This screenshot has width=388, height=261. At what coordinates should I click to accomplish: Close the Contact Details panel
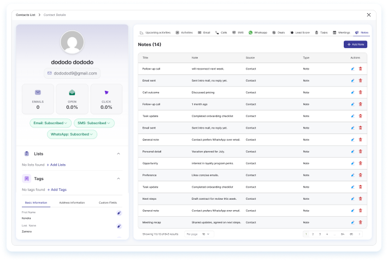[x=369, y=15]
